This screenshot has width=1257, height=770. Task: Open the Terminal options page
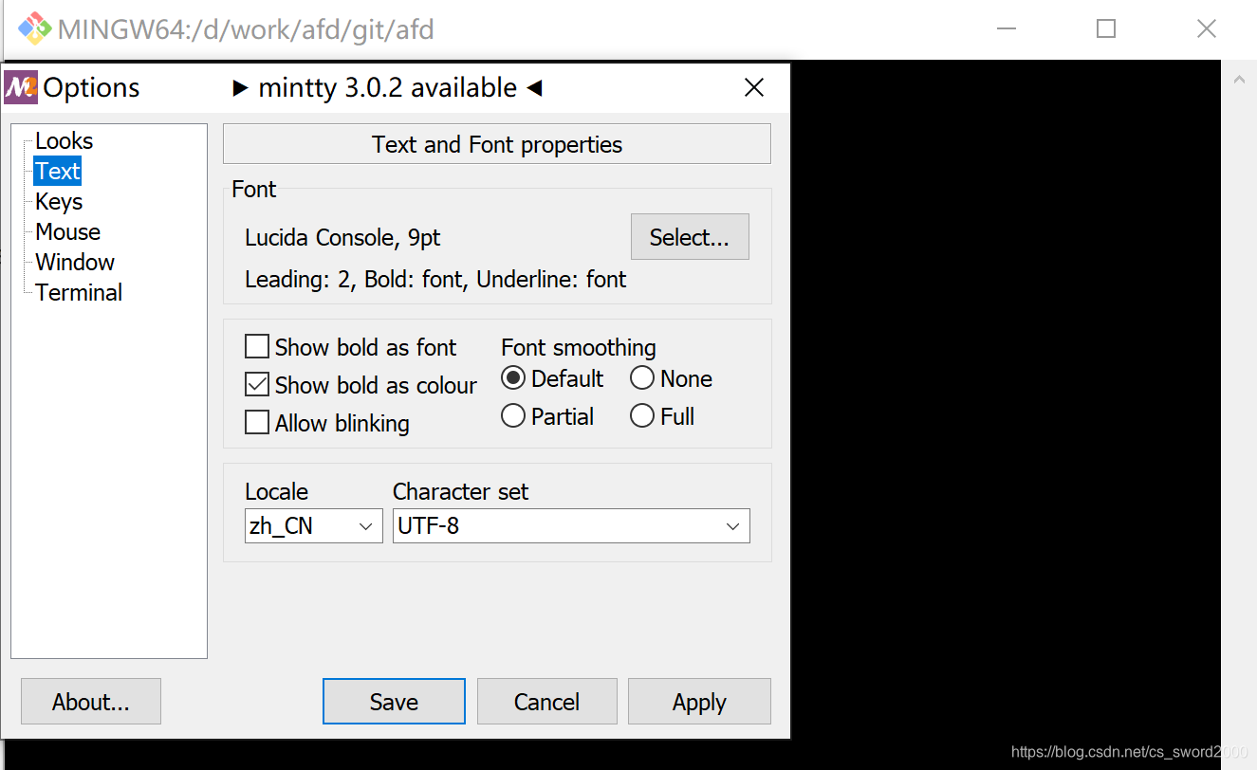[79, 293]
